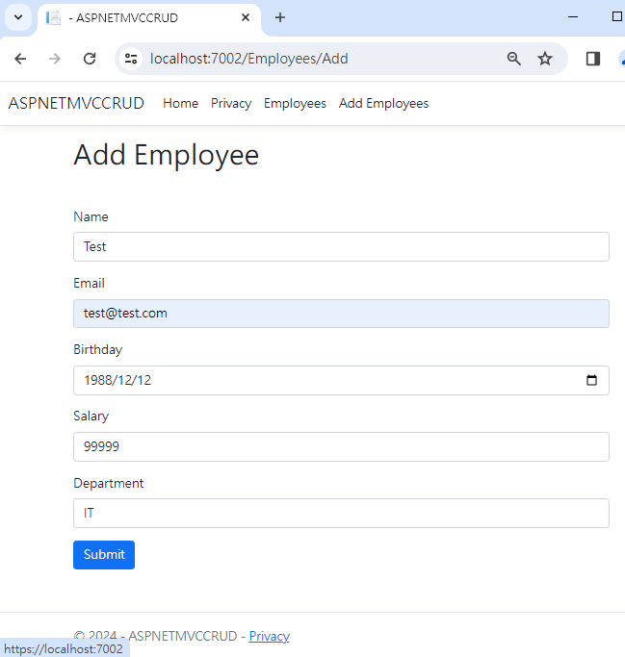Toggle the browser side panel
The image size is (625, 657).
click(x=593, y=59)
